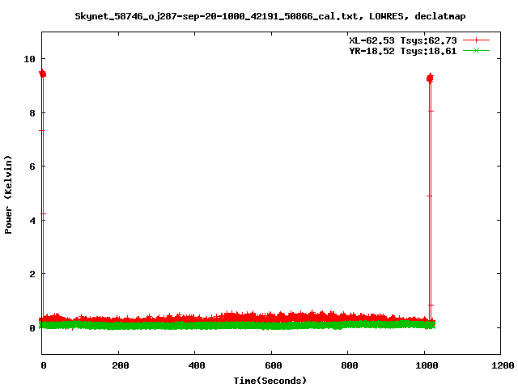Click the y-axis tick label 10
Viewport: 518px width, 388px height.
[29, 59]
